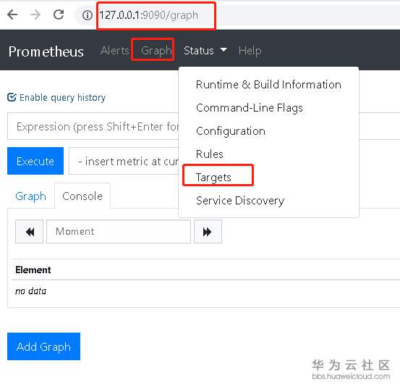
Task: Open the insert metric at cursor dropdown
Action: (124, 161)
